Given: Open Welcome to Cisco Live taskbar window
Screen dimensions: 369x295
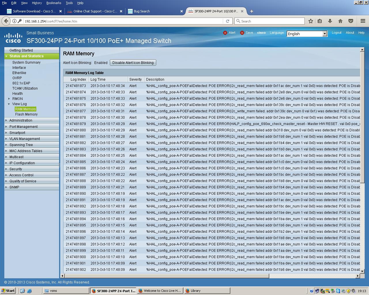Looking at the screenshot, I should click(x=160, y=291).
